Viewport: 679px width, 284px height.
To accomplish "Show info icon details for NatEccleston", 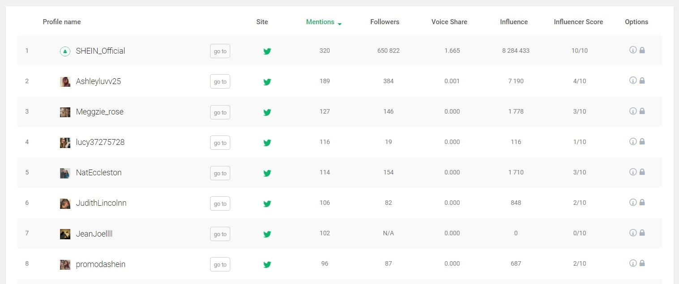I will [633, 172].
